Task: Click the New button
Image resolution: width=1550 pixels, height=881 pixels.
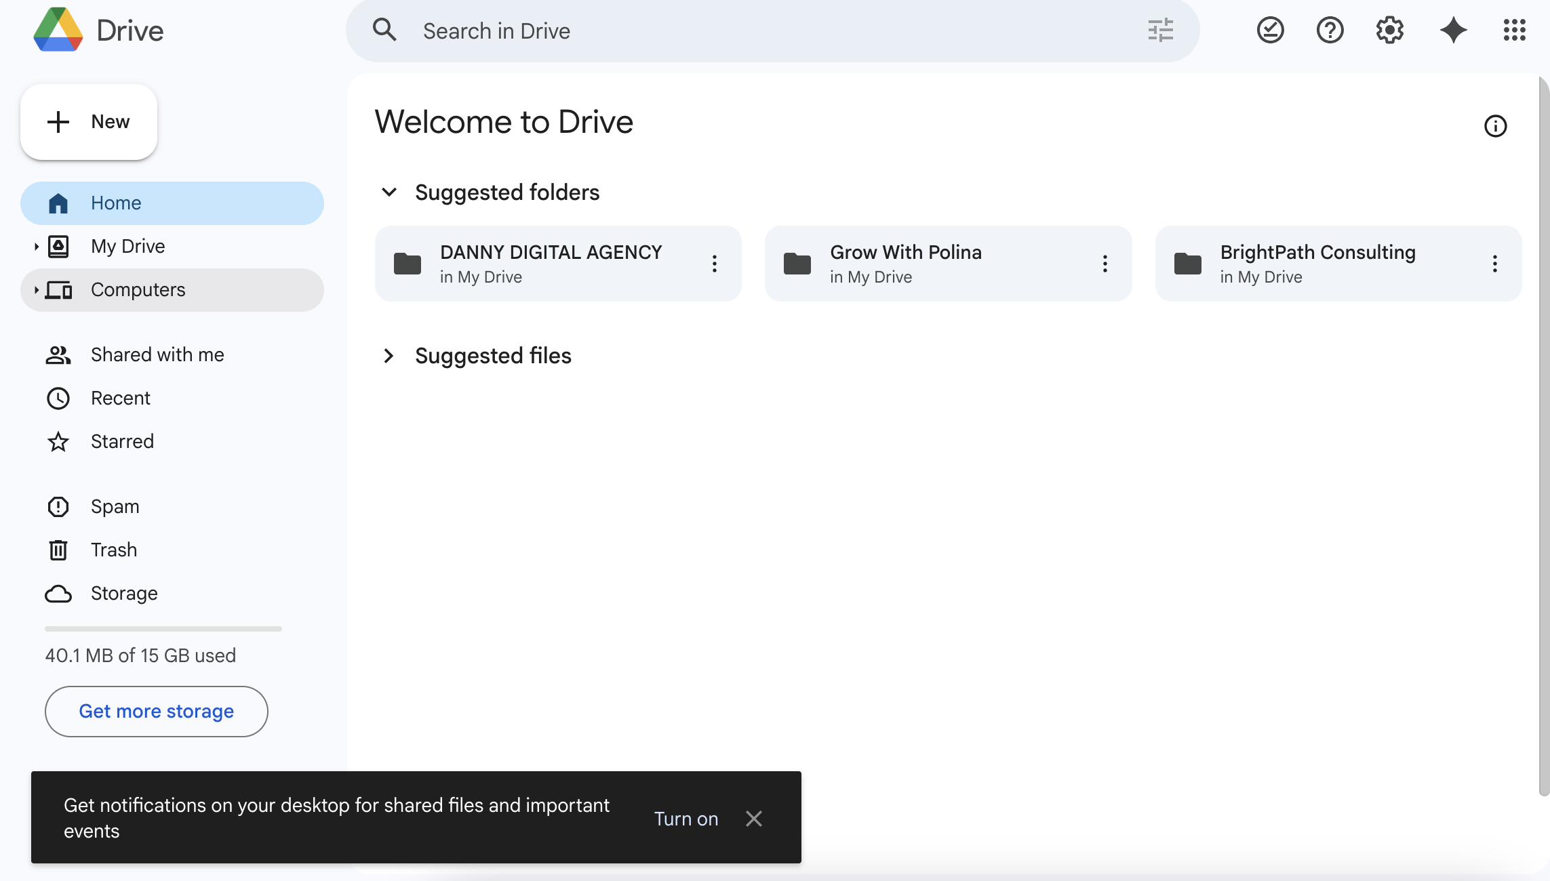Action: [x=89, y=122]
